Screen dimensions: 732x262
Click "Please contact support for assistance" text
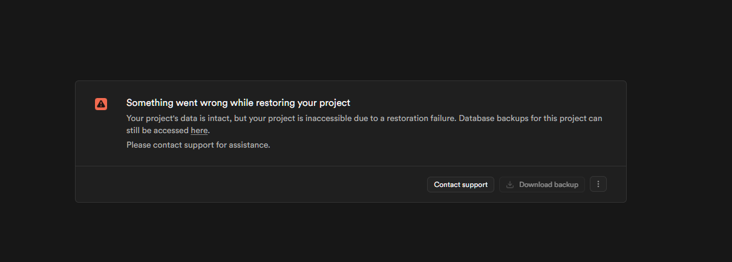tap(198, 145)
